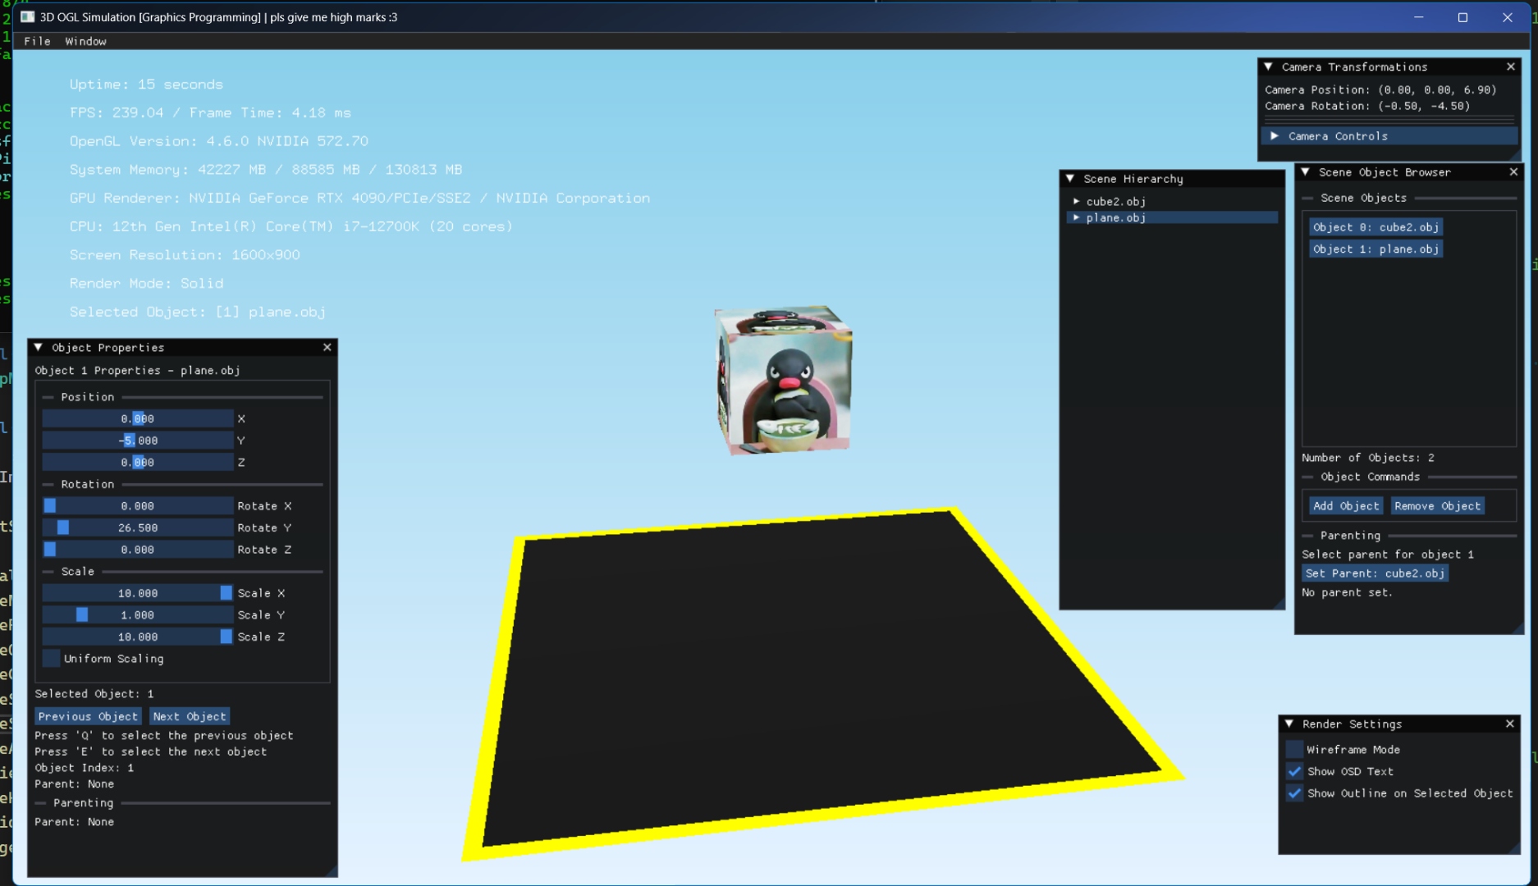The height and width of the screenshot is (886, 1538).
Task: Click the Add Object button
Action: pyautogui.click(x=1346, y=506)
